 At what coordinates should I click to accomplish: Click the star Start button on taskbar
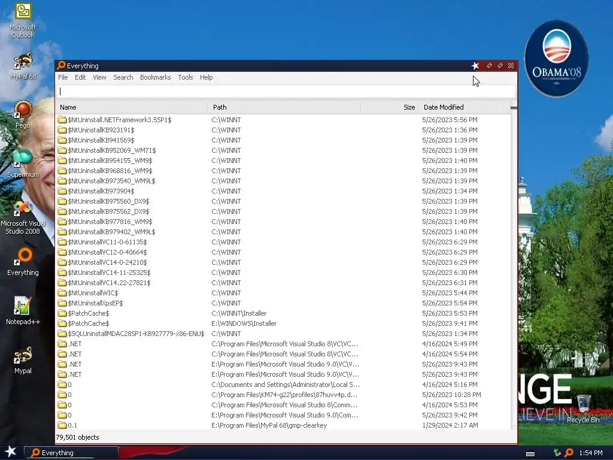pyautogui.click(x=11, y=452)
